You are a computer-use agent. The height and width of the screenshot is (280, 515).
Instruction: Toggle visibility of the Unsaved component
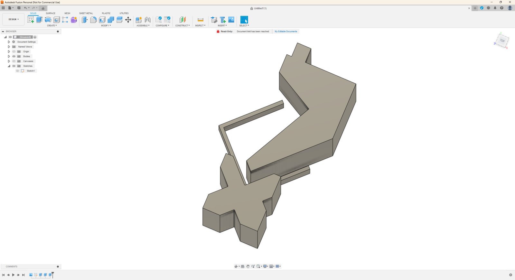tap(10, 37)
